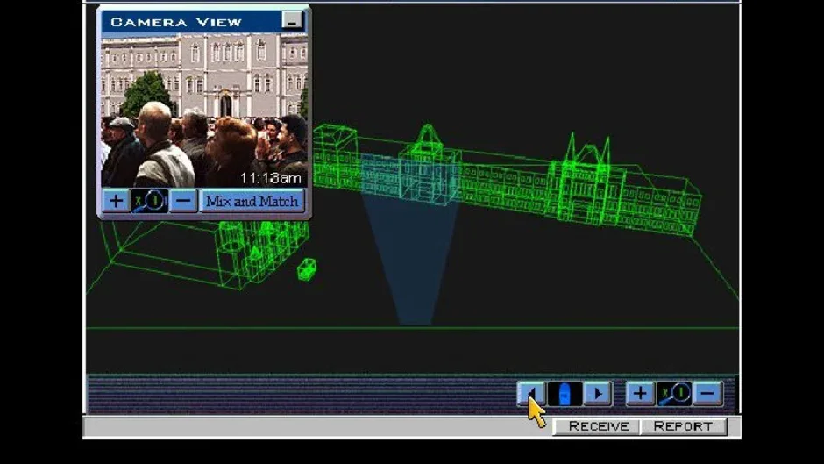Zoom in the wireframe map view
The height and width of the screenshot is (464, 824).
[x=640, y=393]
